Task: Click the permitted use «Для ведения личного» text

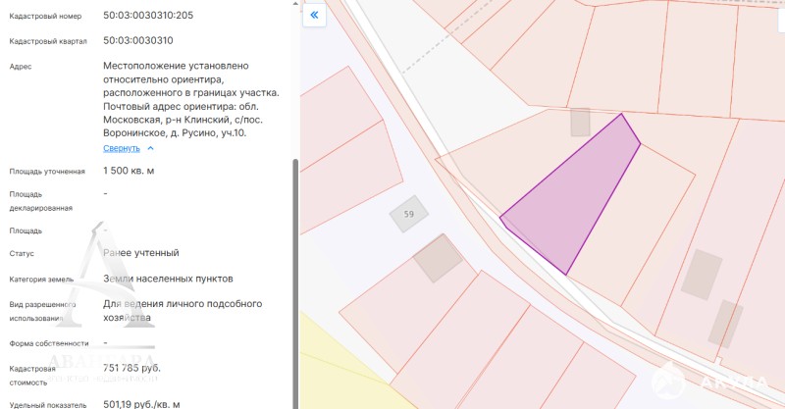Action: [182, 304]
